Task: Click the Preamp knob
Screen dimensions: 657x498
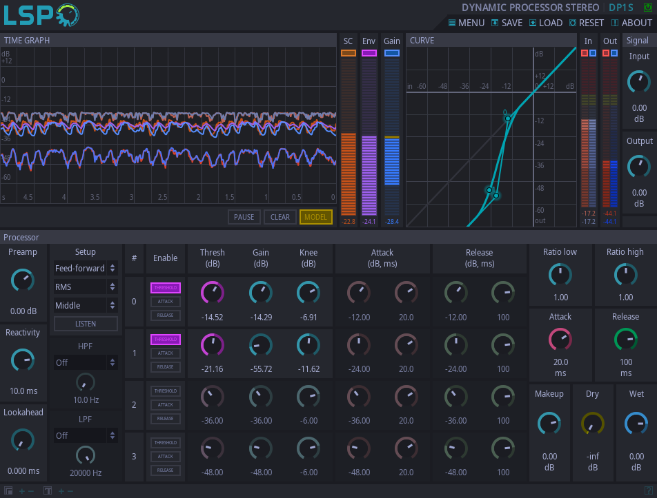Action: 23,280
